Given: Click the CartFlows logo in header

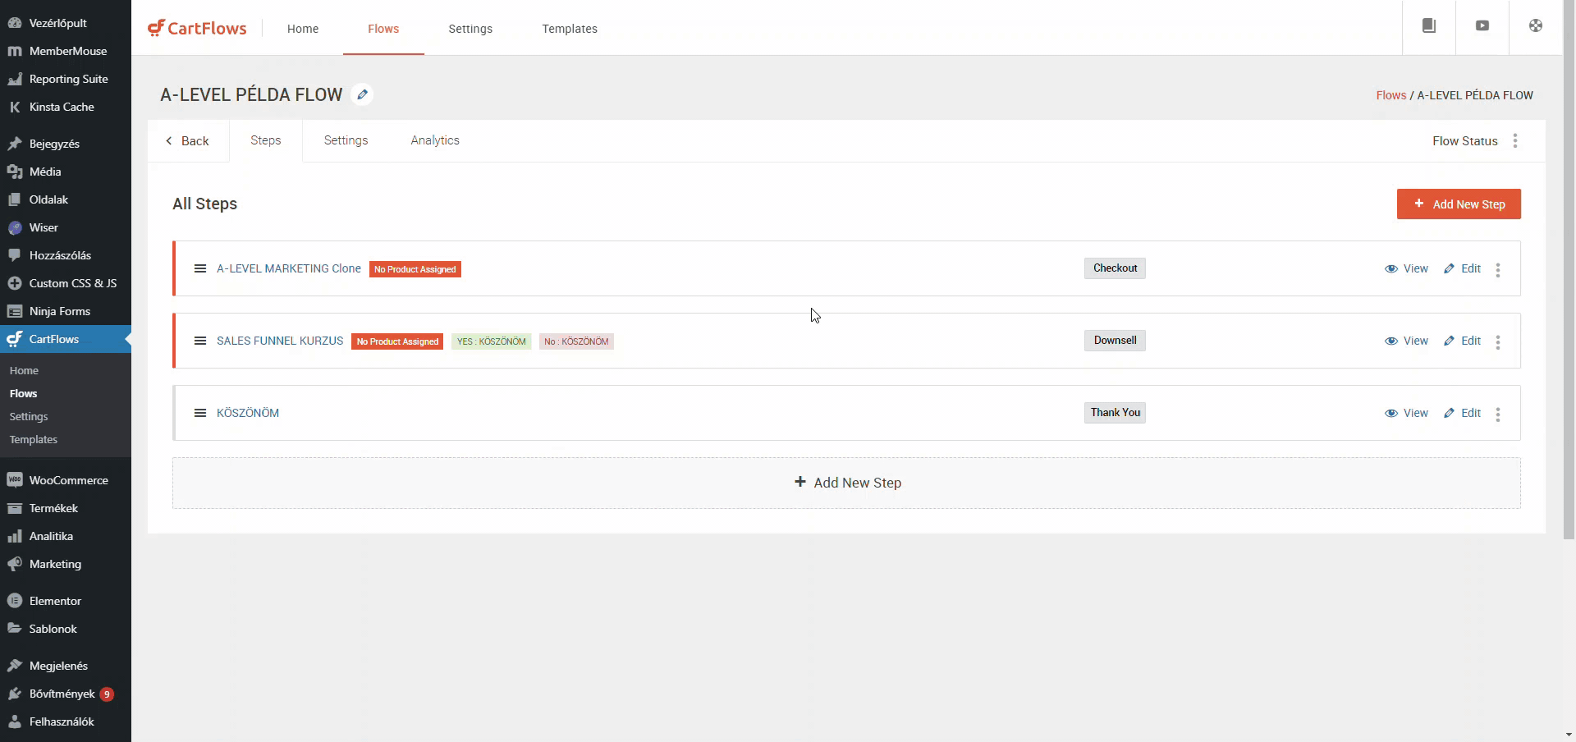Looking at the screenshot, I should [x=197, y=28].
